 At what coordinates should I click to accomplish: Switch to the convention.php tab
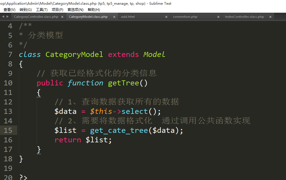click(x=185, y=17)
